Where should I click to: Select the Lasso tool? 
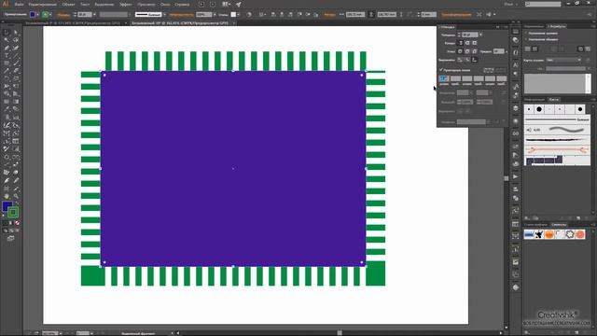(16, 40)
